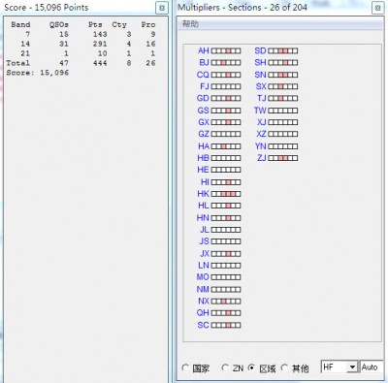Click the Cty column header
This screenshot has width=388, height=383.
[119, 24]
